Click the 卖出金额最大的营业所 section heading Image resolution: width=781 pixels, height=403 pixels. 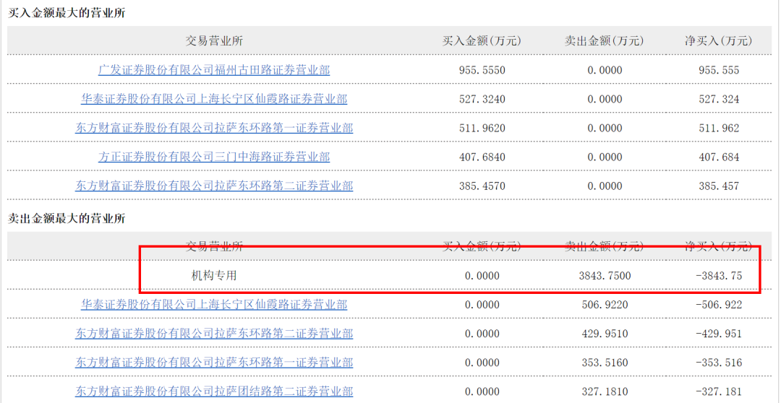[x=67, y=218]
